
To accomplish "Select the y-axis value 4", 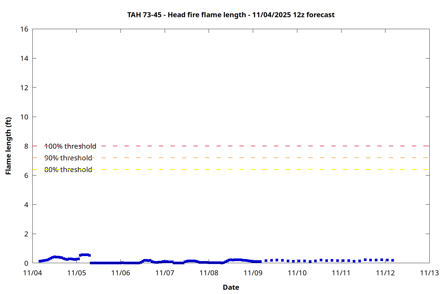I will (26, 205).
